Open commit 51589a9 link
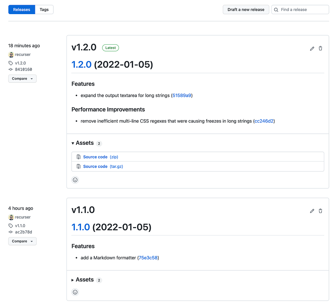This screenshot has height=308, width=336. [x=182, y=95]
